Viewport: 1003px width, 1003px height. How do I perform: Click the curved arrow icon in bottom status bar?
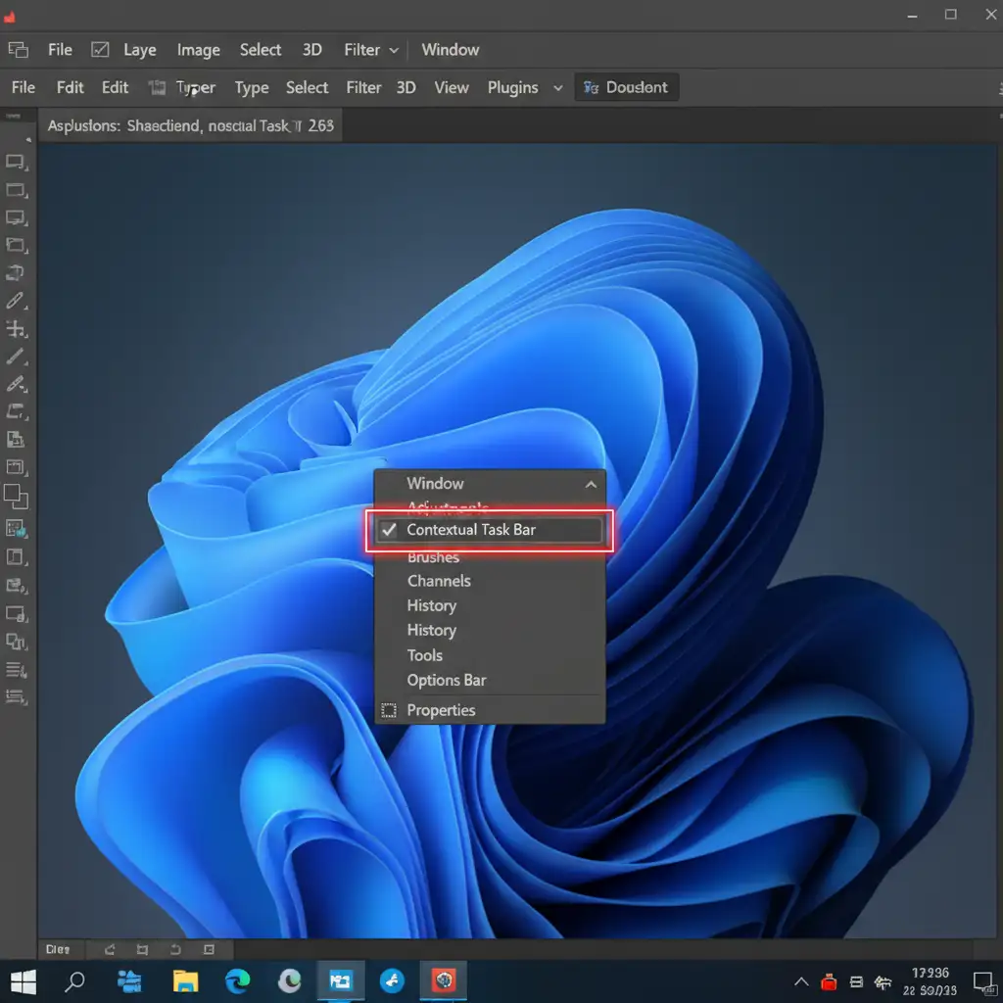175,949
